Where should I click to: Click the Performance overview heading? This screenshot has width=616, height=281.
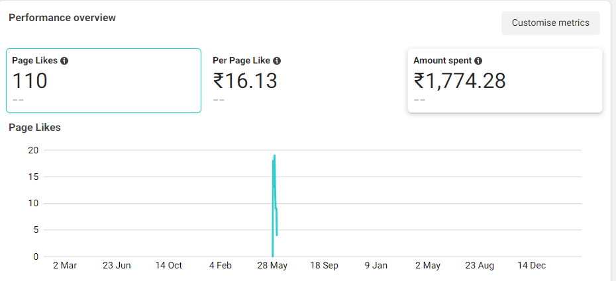click(62, 18)
